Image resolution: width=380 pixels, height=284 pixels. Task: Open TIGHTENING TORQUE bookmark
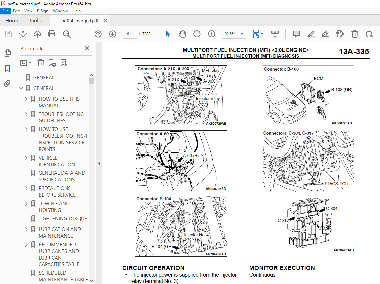[63, 219]
